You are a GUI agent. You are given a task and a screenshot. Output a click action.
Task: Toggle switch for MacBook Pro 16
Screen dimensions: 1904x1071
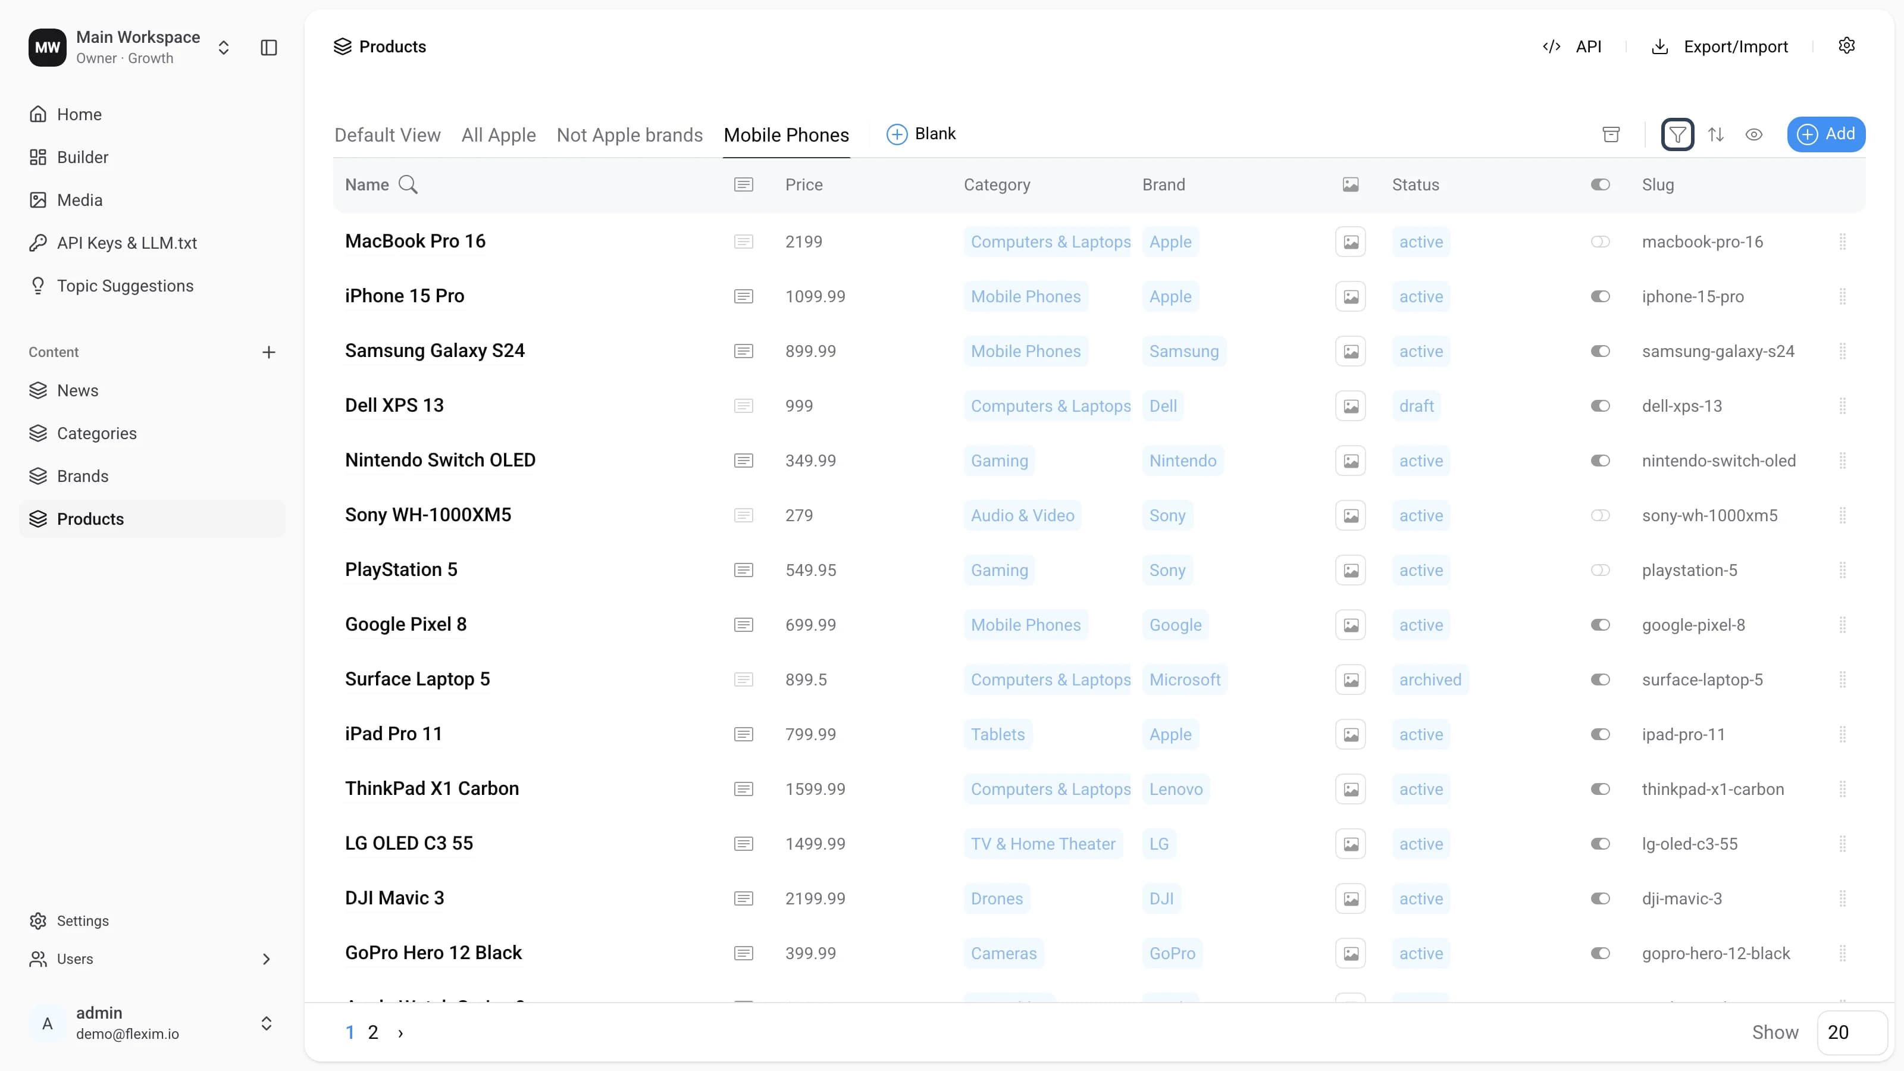(x=1600, y=242)
